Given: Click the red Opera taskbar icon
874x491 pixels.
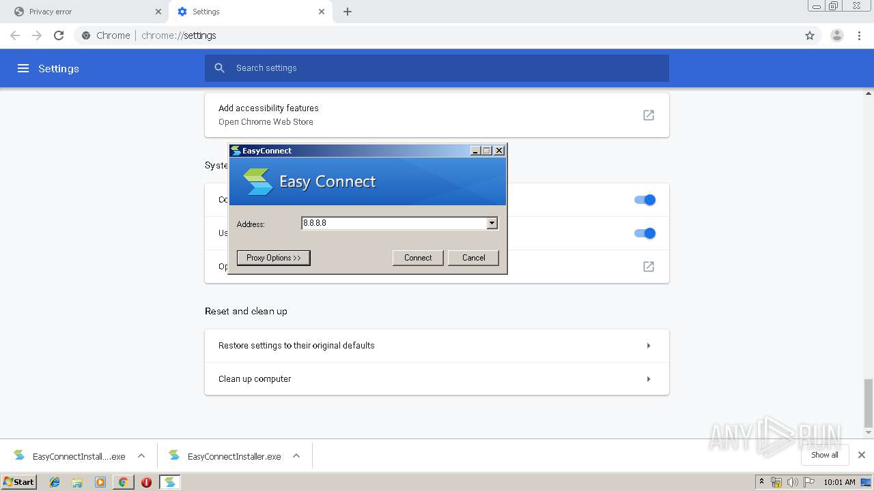Looking at the screenshot, I should 146,482.
